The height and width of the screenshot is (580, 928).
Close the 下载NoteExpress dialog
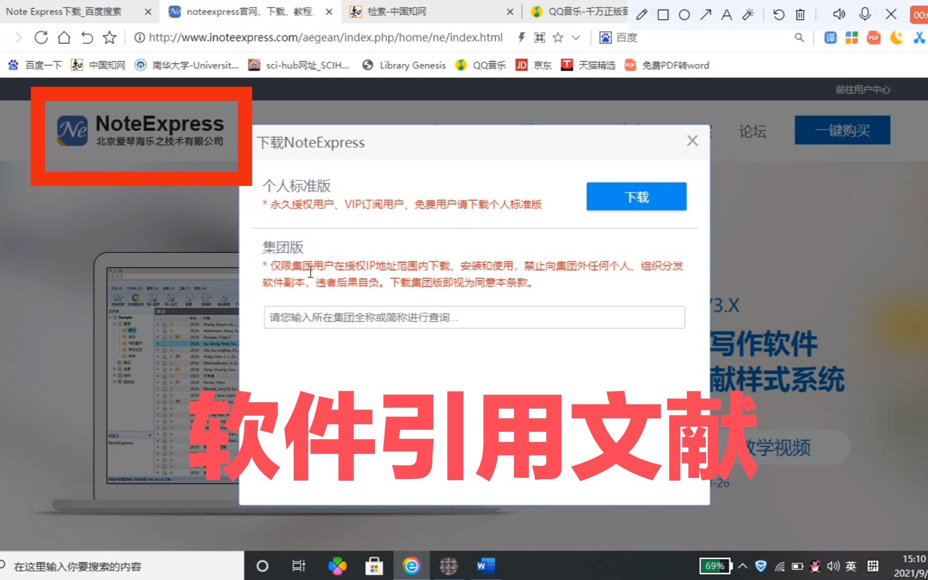click(692, 141)
